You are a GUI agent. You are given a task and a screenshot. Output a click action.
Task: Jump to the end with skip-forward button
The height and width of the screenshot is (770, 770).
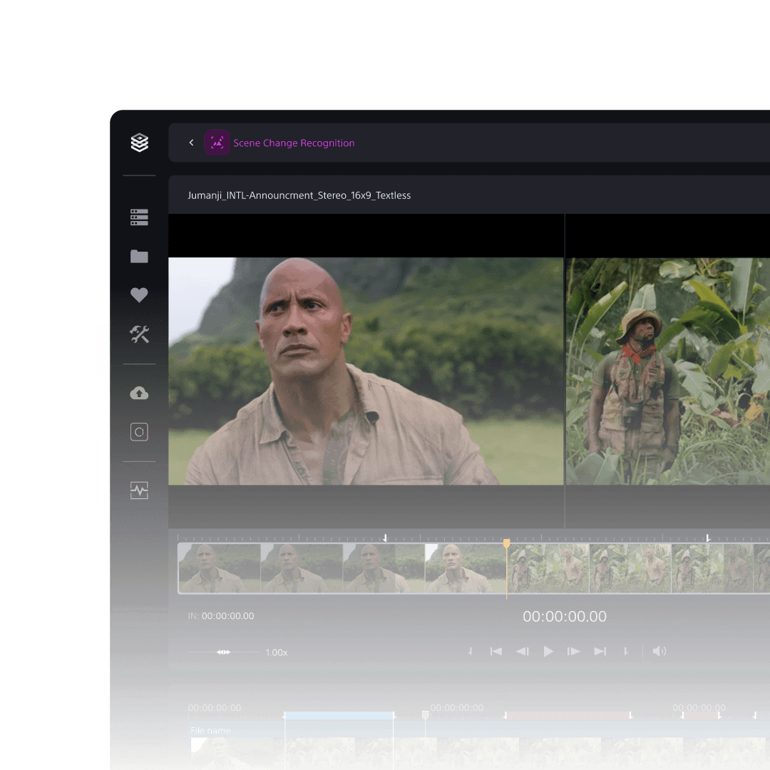pyautogui.click(x=600, y=651)
